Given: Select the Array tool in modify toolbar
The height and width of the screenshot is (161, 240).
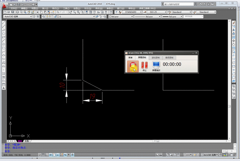Looking at the screenshot, I should coord(234,37).
